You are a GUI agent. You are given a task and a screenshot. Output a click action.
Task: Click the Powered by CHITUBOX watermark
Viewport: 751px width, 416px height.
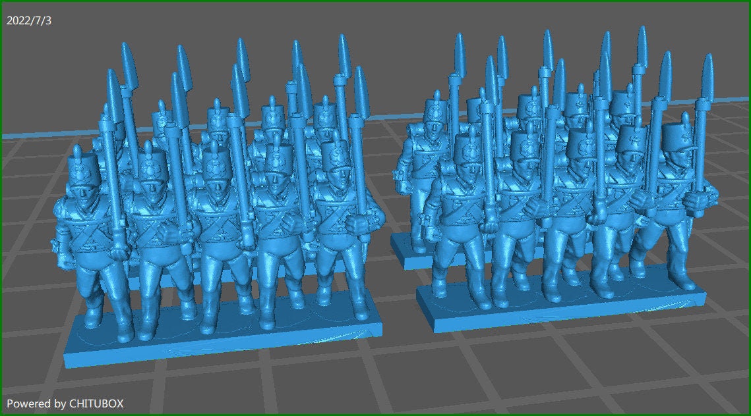coord(65,403)
